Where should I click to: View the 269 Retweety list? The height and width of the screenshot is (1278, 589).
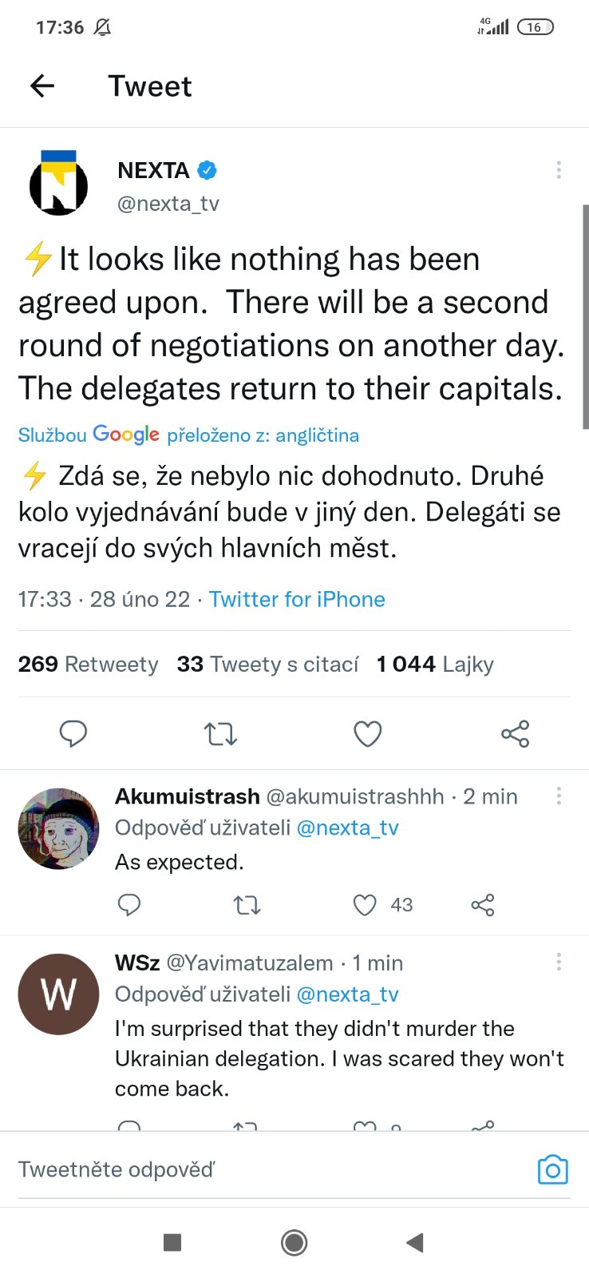pos(88,664)
